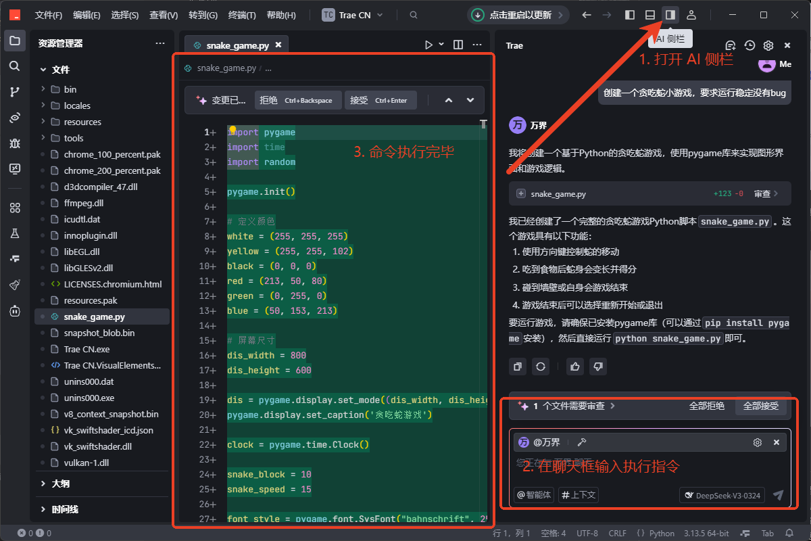This screenshot has width=811, height=541.
Task: Click errors and warnings count in status bar
Action: coord(34,534)
